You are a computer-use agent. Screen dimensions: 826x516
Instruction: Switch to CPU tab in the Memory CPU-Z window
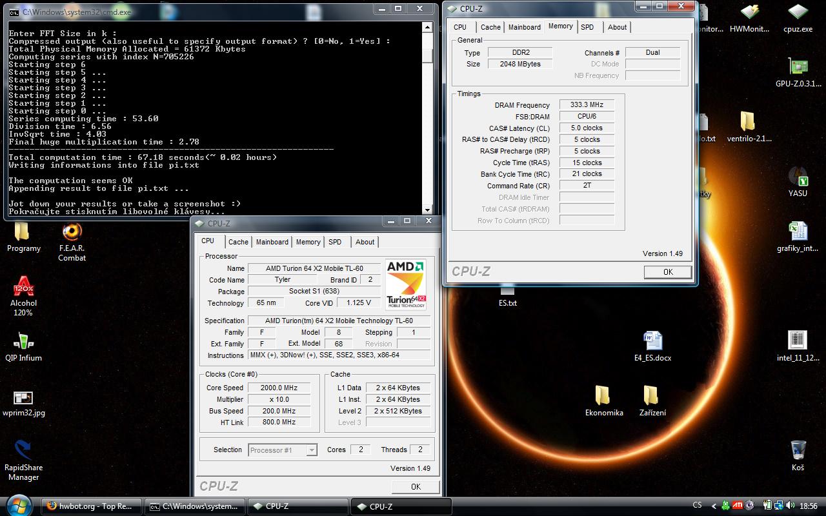point(460,27)
